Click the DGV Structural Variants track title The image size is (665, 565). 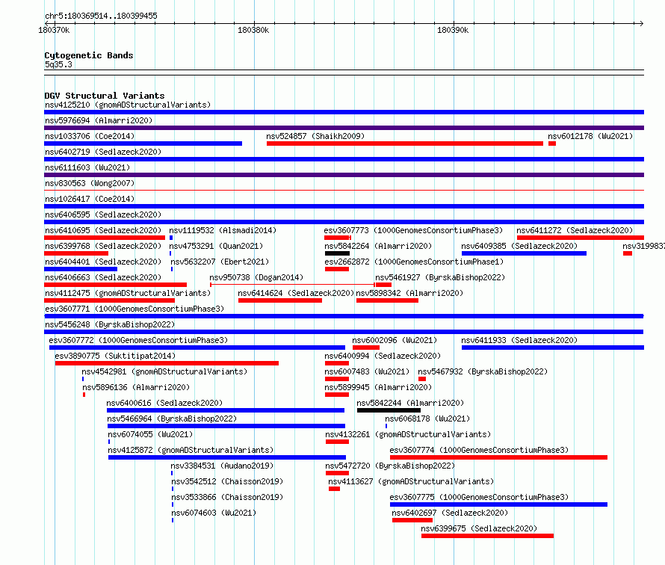click(105, 96)
